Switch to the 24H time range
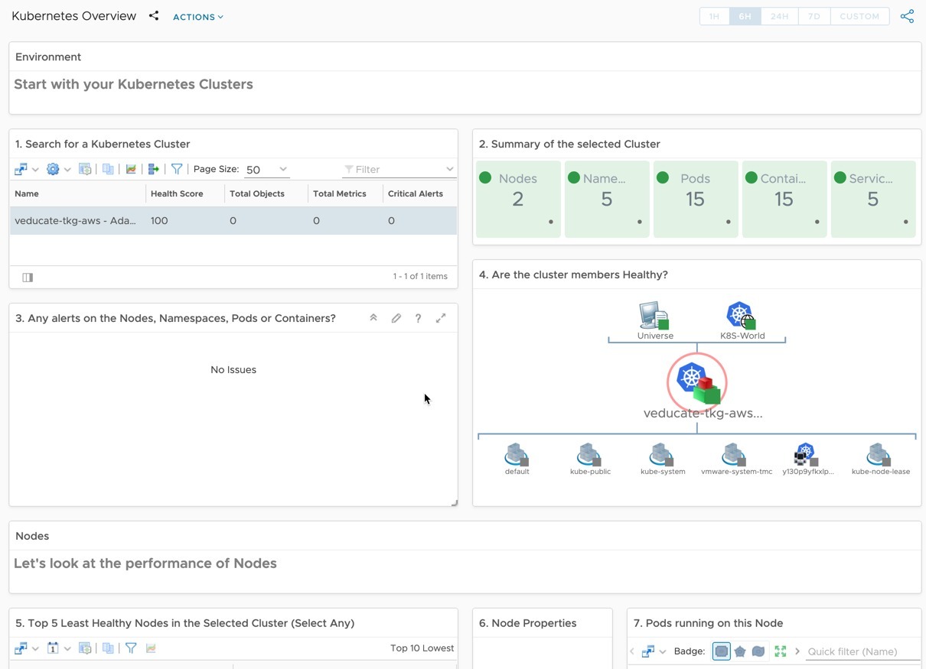 click(x=779, y=17)
